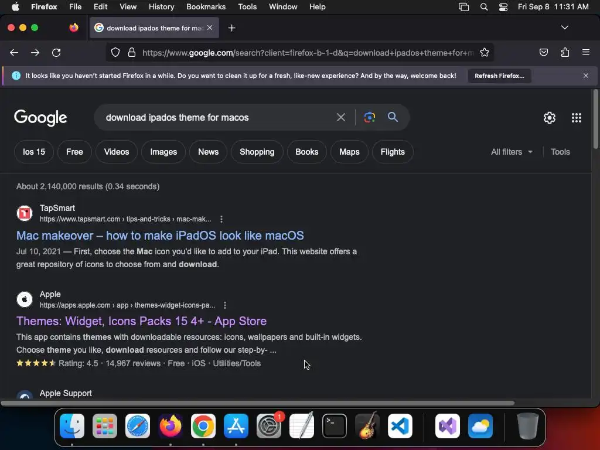Expand the list all tabs chevron
The height and width of the screenshot is (450, 600).
coord(564,28)
